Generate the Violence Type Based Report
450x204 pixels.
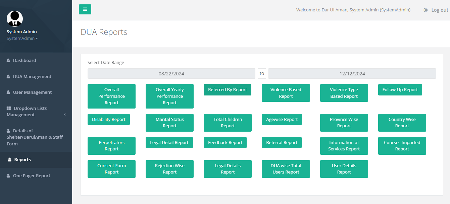pyautogui.click(x=344, y=93)
